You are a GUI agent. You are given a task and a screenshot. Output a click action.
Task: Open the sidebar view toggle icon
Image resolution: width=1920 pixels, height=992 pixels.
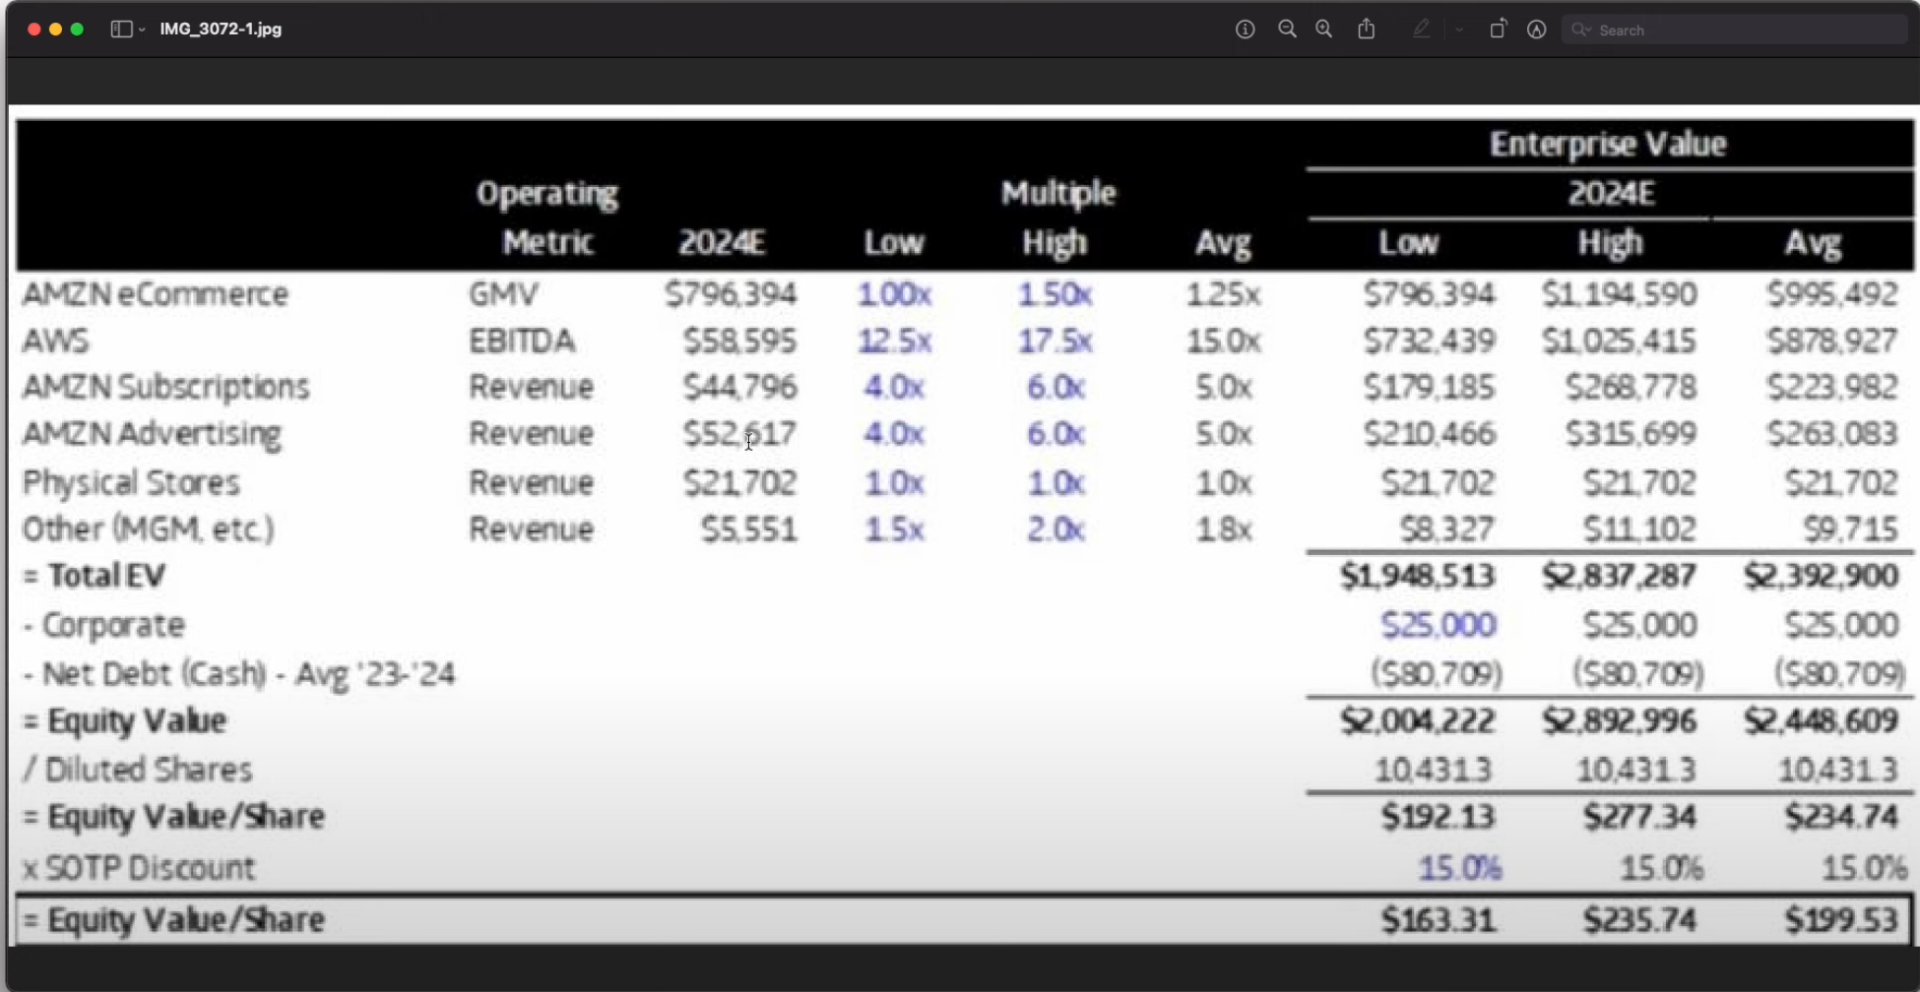121,30
